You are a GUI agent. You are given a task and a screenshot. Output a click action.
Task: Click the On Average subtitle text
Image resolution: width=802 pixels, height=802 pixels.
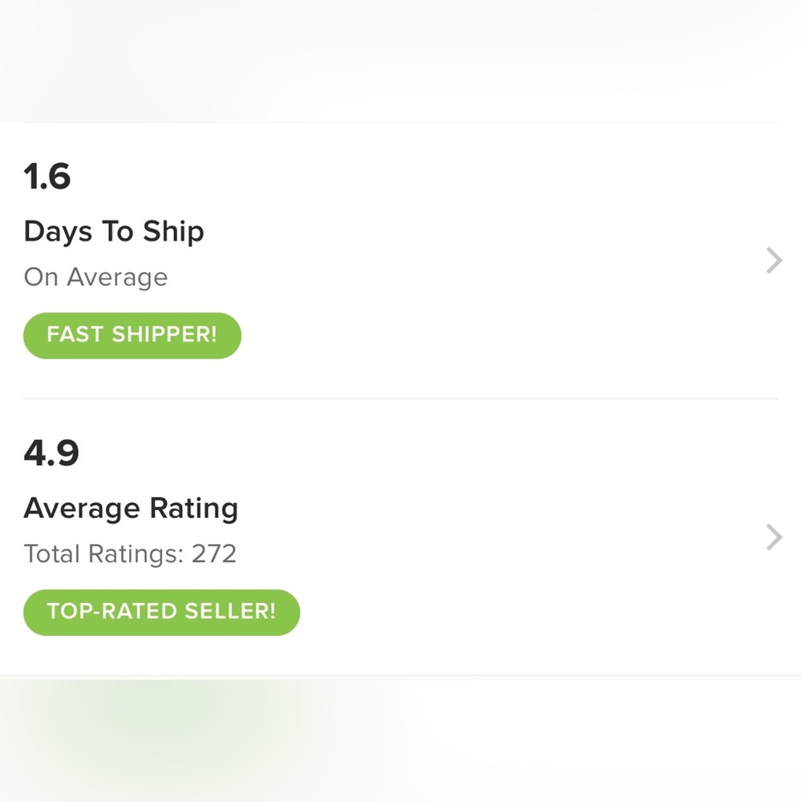click(95, 277)
